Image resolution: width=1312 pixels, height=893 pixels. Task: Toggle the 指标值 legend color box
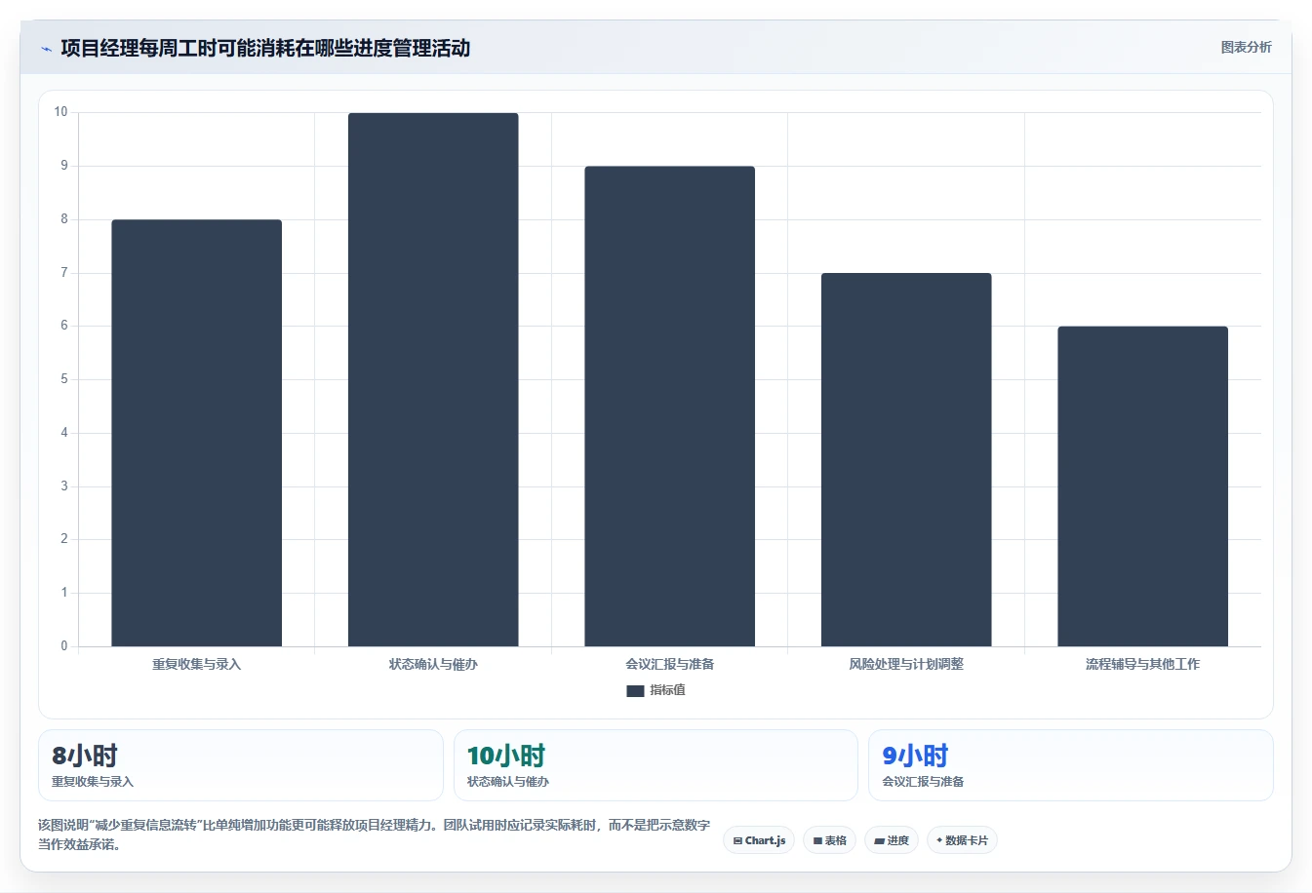(x=635, y=690)
